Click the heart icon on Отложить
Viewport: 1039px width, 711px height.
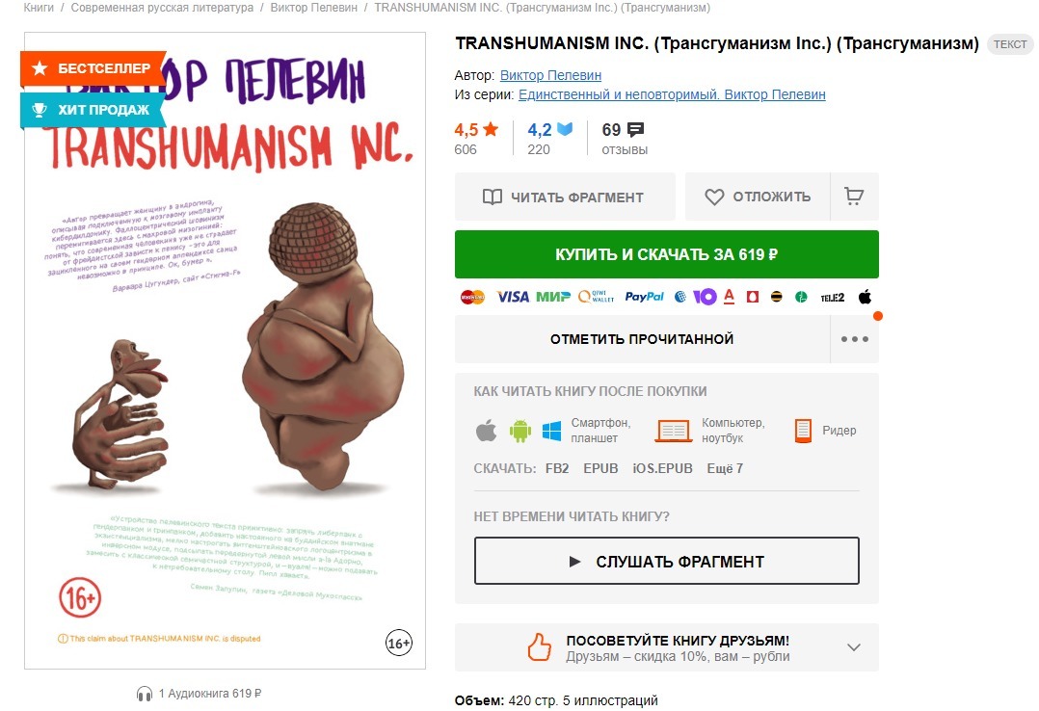coord(714,197)
